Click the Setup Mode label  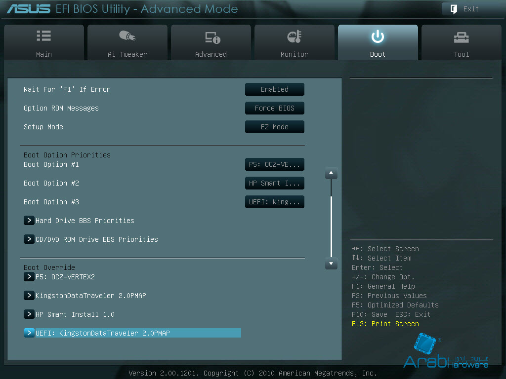pyautogui.click(x=43, y=127)
